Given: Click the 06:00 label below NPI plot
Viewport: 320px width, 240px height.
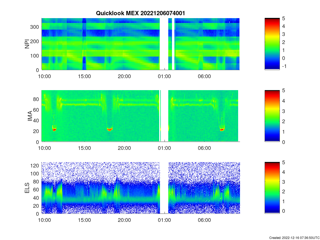Looking at the screenshot, I should click(x=205, y=76).
